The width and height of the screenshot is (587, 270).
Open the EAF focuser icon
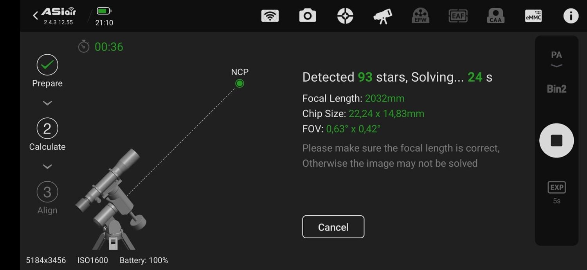(x=458, y=16)
